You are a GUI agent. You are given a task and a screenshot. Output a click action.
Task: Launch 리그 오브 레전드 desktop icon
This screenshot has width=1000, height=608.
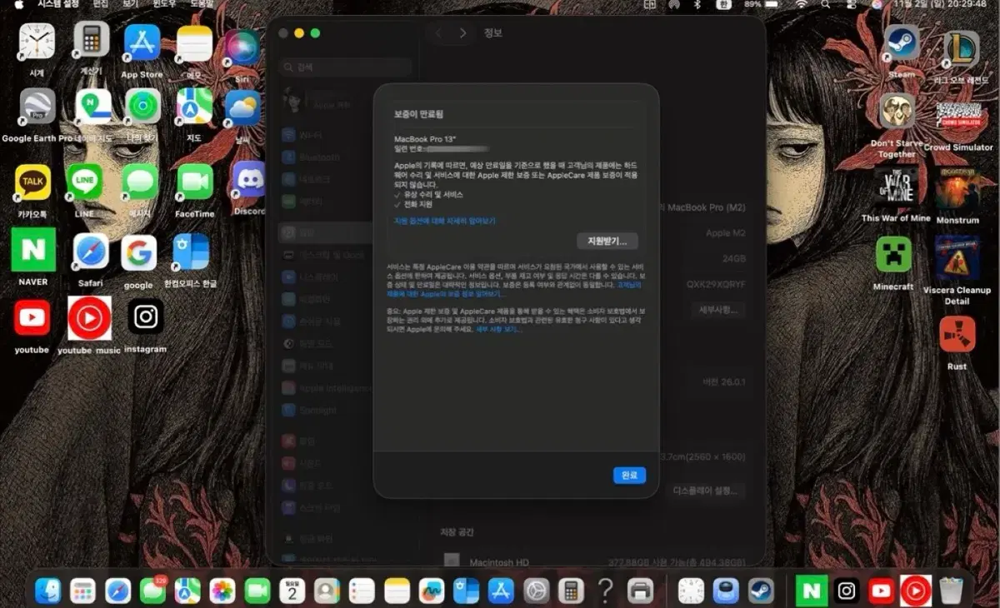961,49
